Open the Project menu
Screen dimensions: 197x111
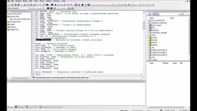(x=18, y=1)
